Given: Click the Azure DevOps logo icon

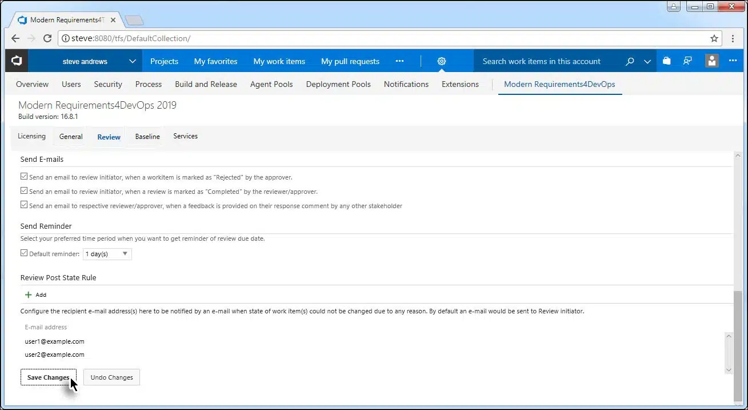Looking at the screenshot, I should tap(17, 61).
